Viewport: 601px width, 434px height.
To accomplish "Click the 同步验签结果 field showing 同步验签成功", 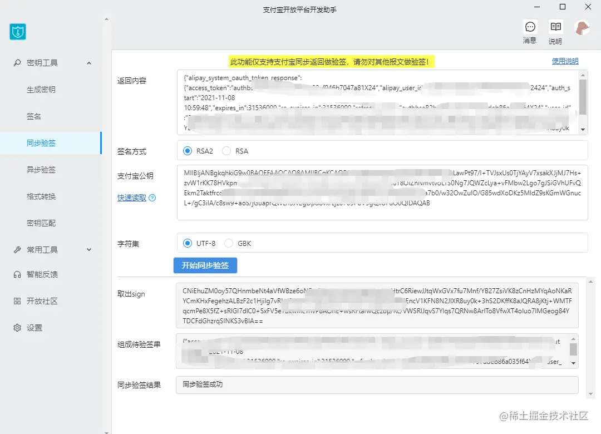I will pos(377,385).
